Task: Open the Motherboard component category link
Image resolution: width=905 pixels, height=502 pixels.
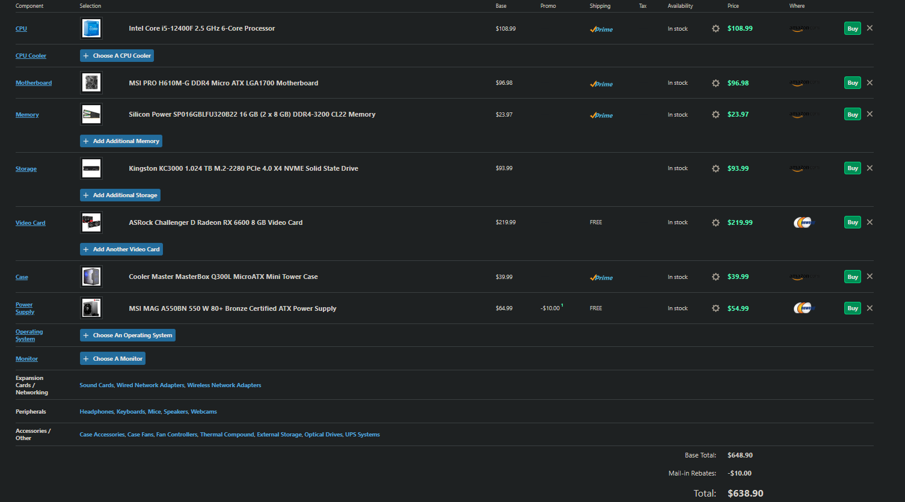Action: click(34, 83)
